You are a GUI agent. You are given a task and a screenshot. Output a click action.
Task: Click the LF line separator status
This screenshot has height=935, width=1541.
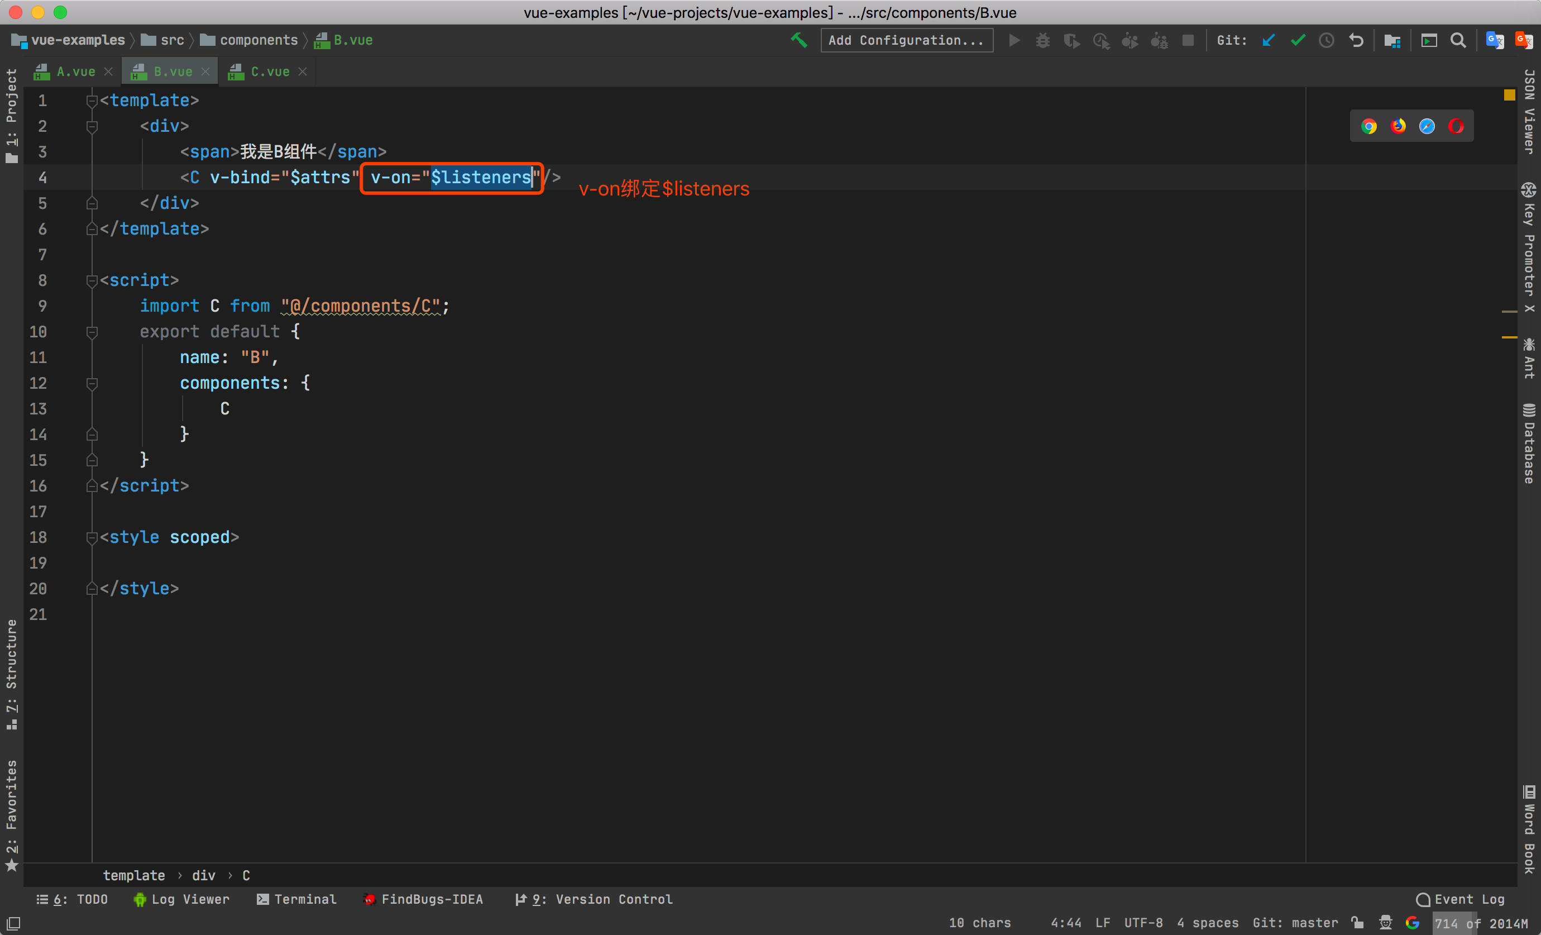point(1103,923)
